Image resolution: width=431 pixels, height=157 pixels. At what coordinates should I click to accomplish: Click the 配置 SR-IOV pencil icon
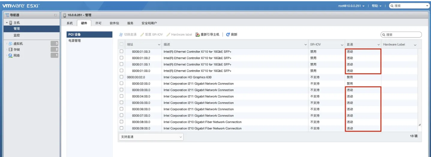coord(142,34)
